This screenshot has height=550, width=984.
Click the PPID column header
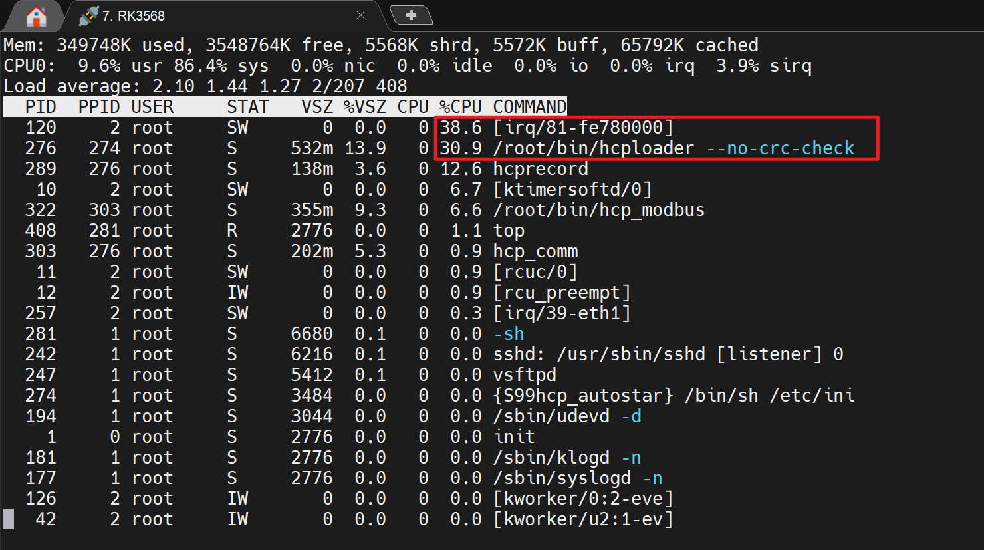pos(99,107)
